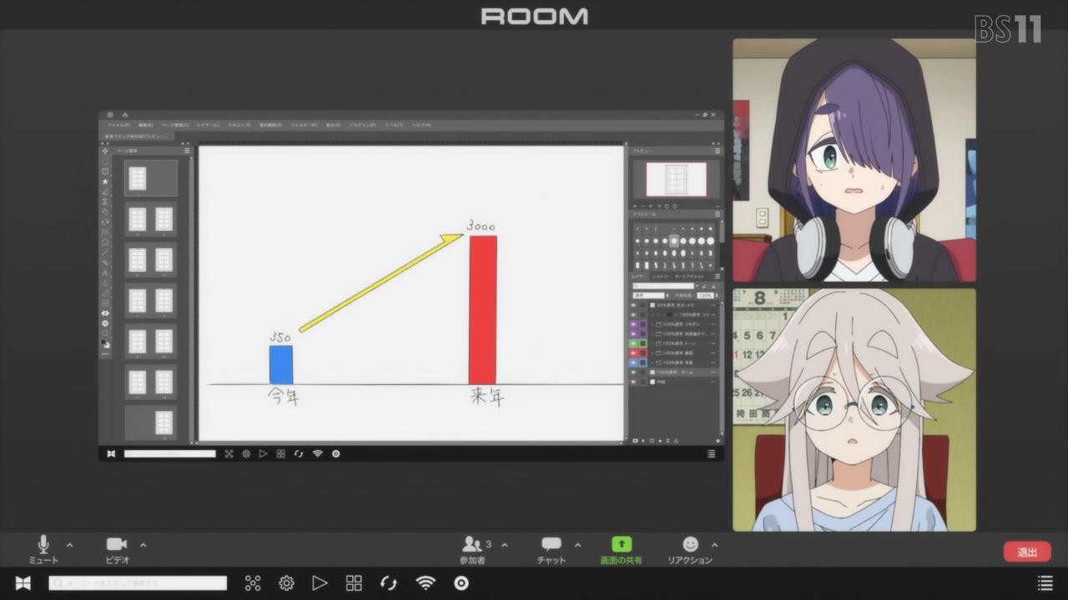Toggle camera with ビデオ button
The height and width of the screenshot is (600, 1068).
(117, 550)
